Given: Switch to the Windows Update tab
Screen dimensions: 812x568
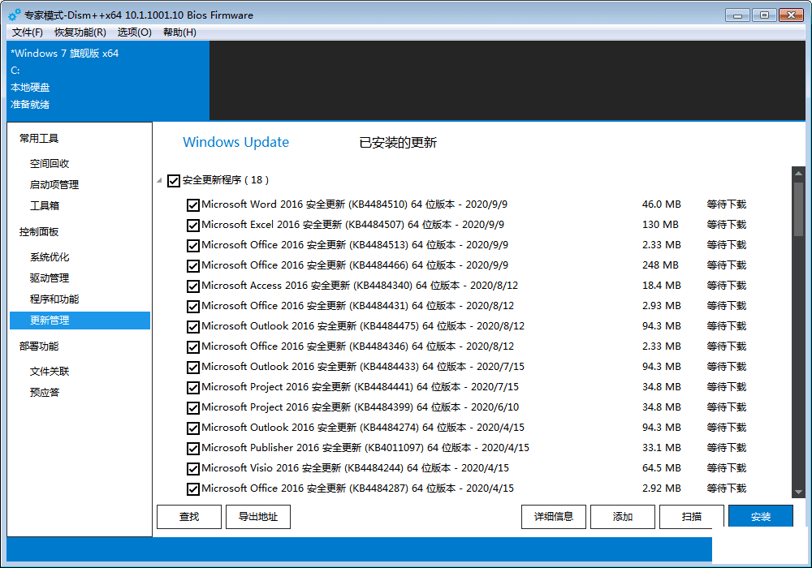Looking at the screenshot, I should coord(235,142).
